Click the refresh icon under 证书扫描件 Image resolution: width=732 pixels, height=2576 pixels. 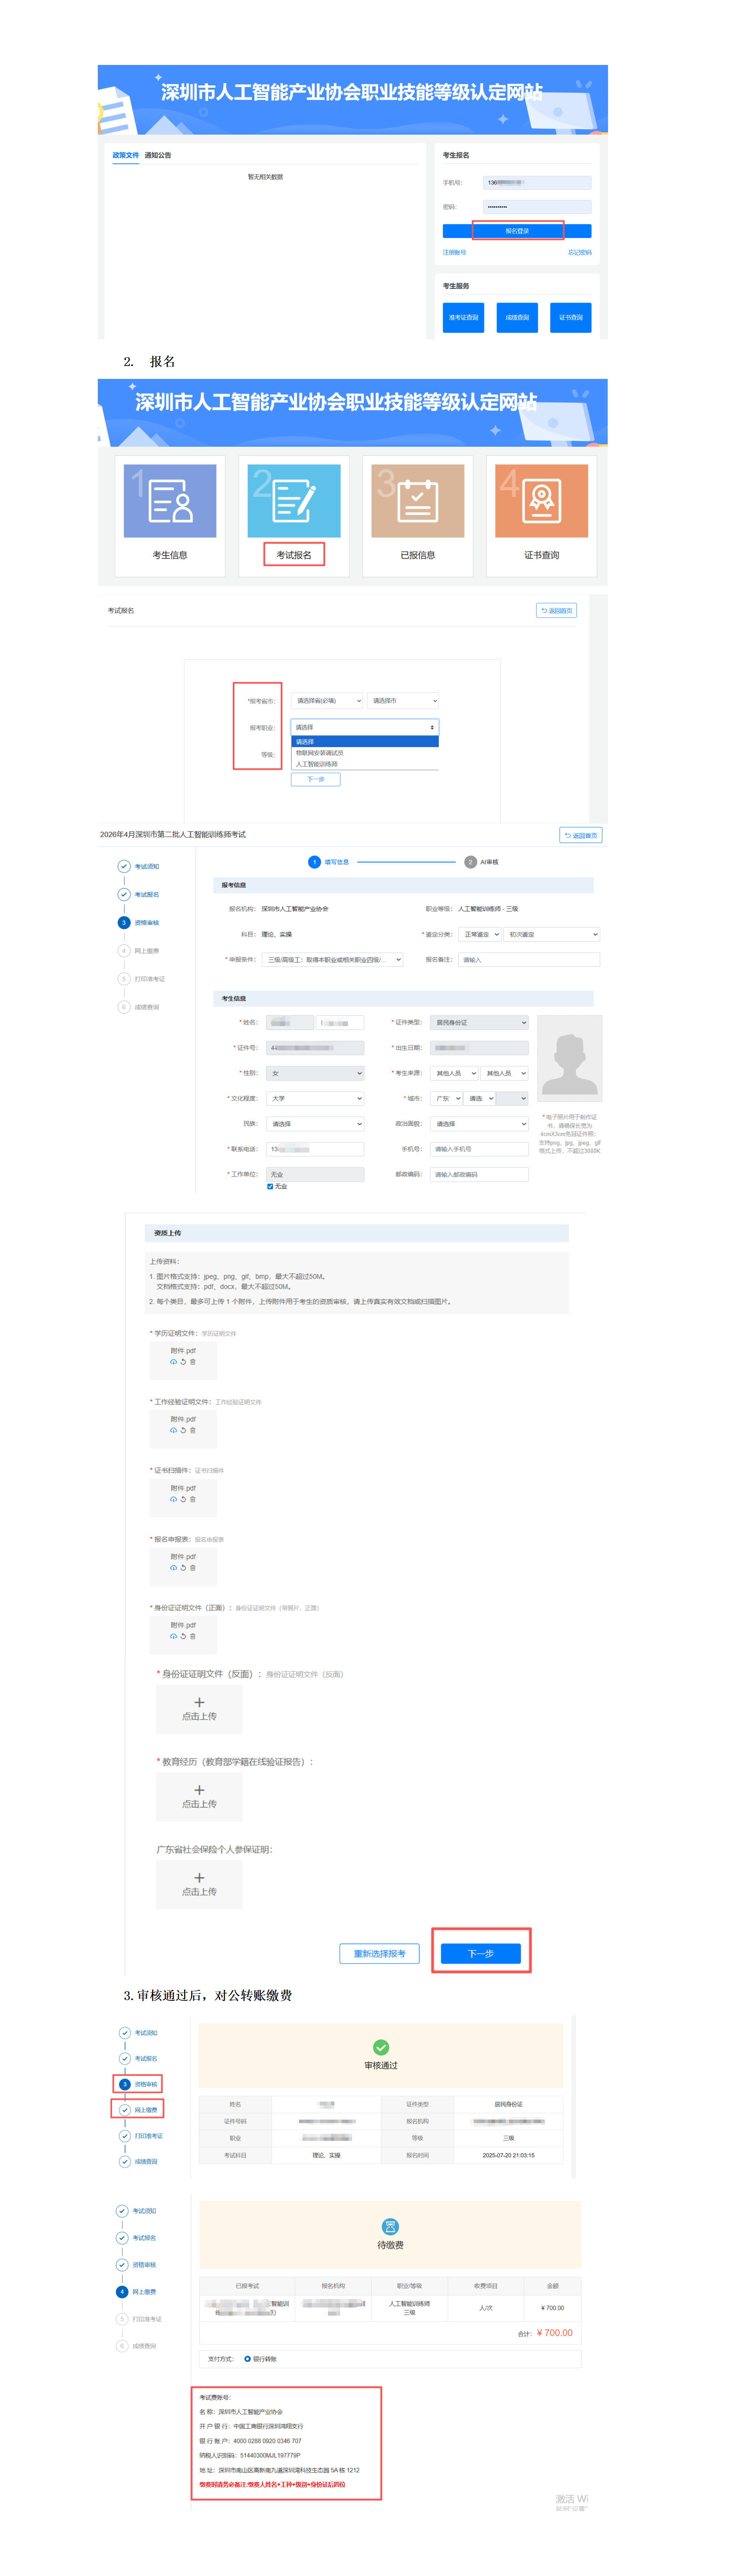point(183,1499)
